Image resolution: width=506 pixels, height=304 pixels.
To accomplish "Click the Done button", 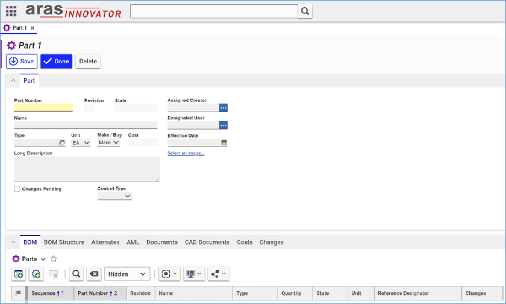I will pyautogui.click(x=56, y=61).
